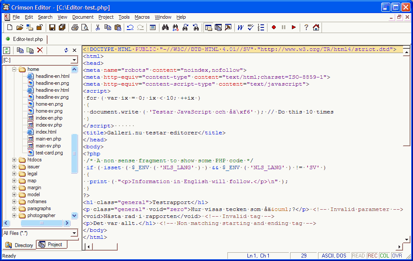413x261 pixels.
Task: Open the File menu
Action: 16,17
